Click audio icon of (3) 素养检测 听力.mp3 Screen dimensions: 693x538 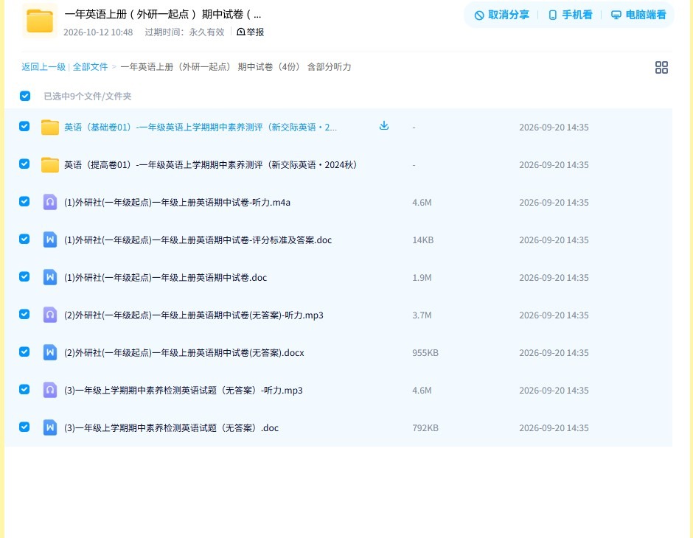50,390
